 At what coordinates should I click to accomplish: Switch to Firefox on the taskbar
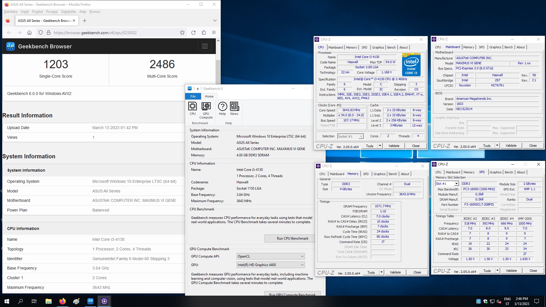[x=63, y=301]
